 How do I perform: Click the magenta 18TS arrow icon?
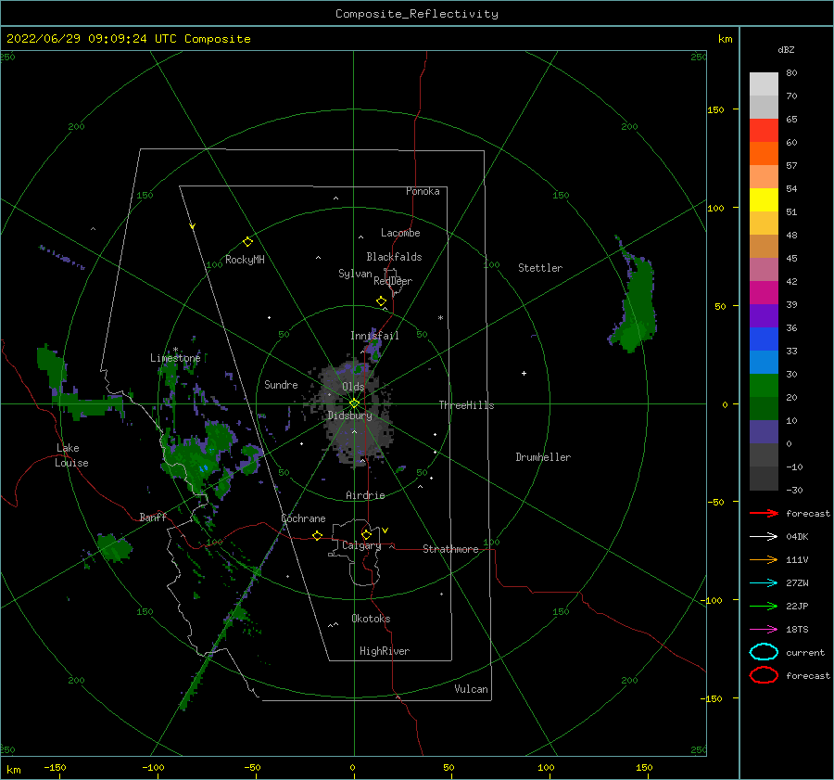764,630
